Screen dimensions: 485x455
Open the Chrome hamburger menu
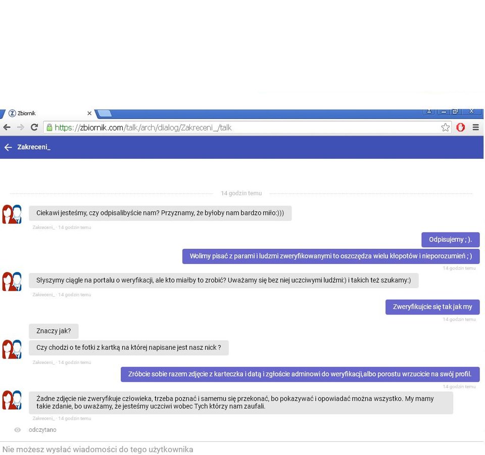pyautogui.click(x=475, y=127)
